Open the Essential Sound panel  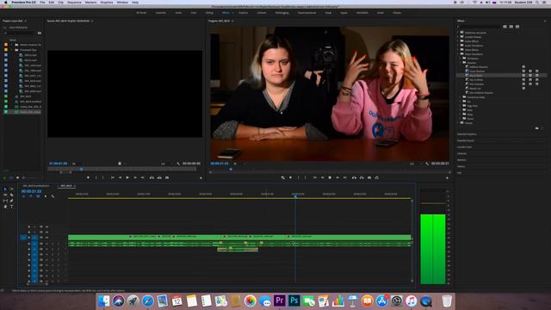[x=466, y=140]
